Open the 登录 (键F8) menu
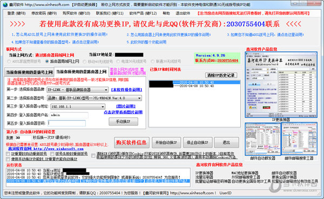This screenshot has height=199, width=324. coord(17,13)
